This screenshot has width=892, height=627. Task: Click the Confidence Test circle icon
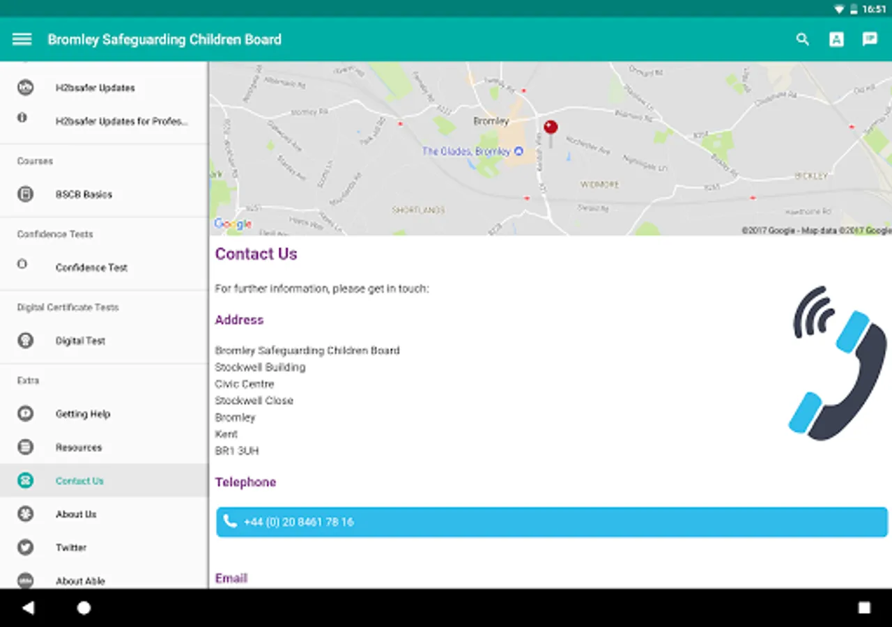click(x=22, y=264)
